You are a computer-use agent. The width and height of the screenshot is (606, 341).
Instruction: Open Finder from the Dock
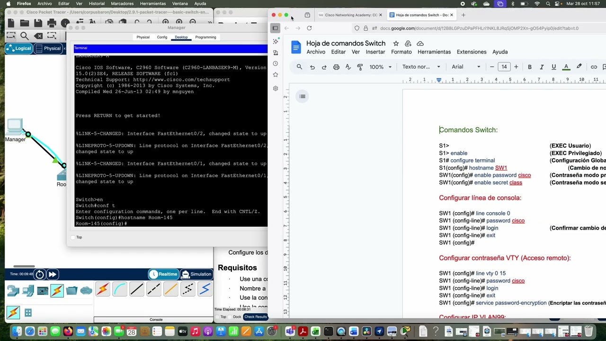pyautogui.click(x=17, y=332)
